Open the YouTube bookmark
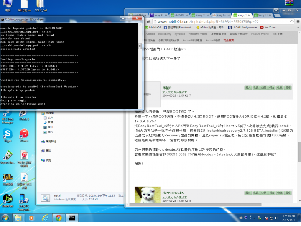The image size is (301, 226). (268, 28)
